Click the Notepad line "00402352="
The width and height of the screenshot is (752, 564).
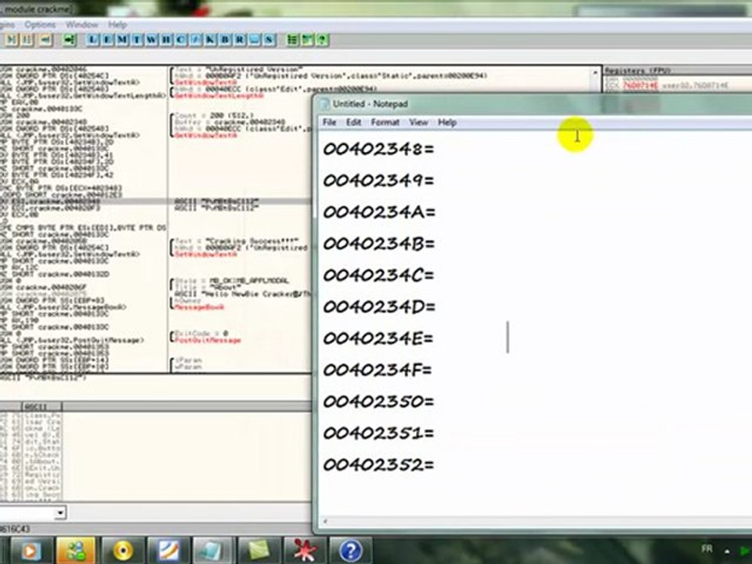[378, 465]
